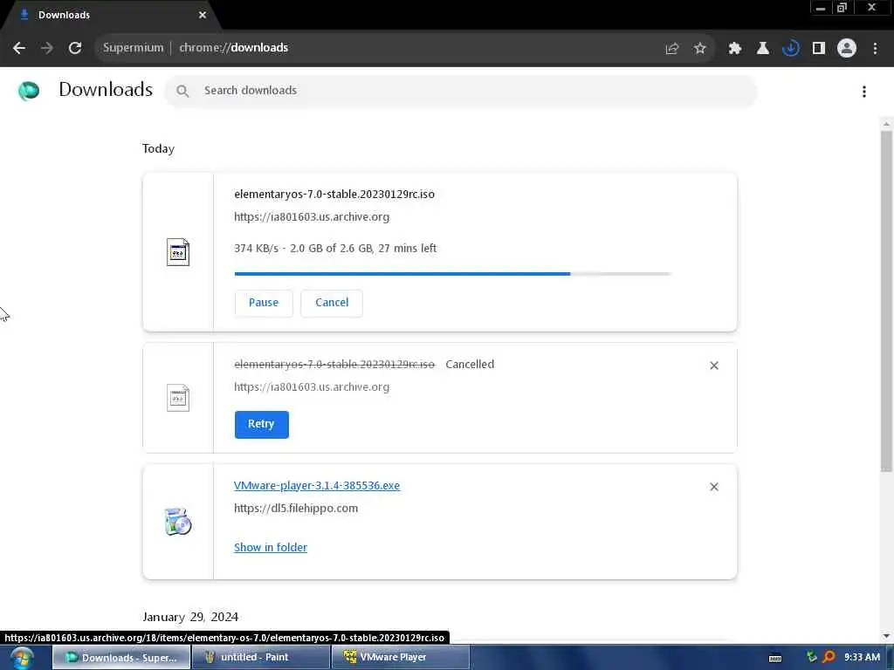Screen dimensions: 894x670
Task: Open the share page icon in address bar
Action: click(x=672, y=49)
